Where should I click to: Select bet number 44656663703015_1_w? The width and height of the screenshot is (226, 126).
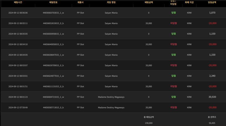[x=53, y=13]
